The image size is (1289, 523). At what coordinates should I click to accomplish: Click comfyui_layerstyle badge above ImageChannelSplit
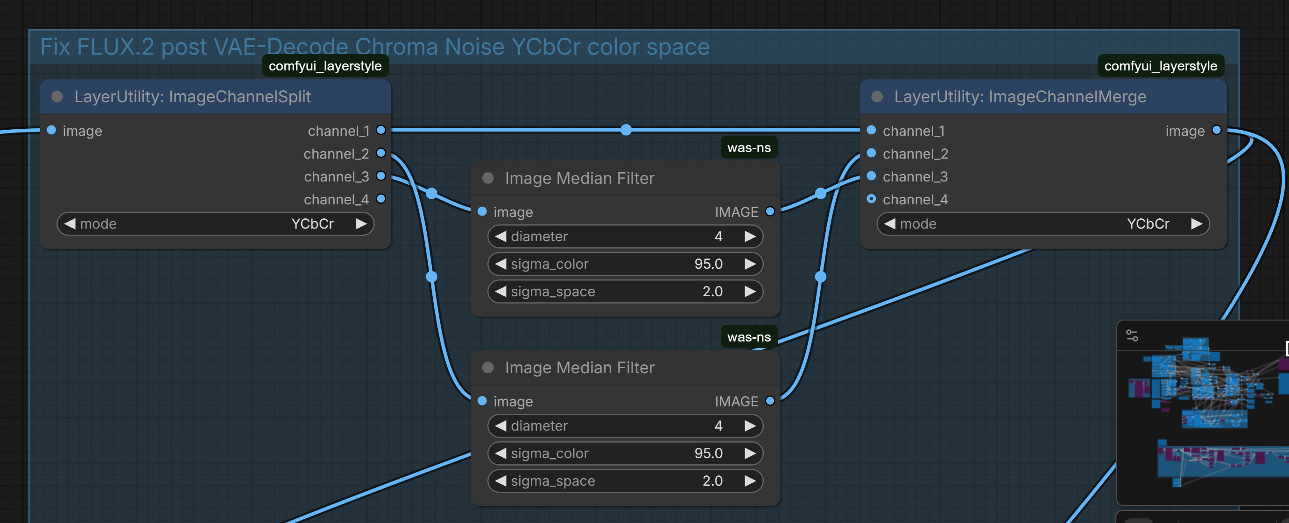point(325,65)
